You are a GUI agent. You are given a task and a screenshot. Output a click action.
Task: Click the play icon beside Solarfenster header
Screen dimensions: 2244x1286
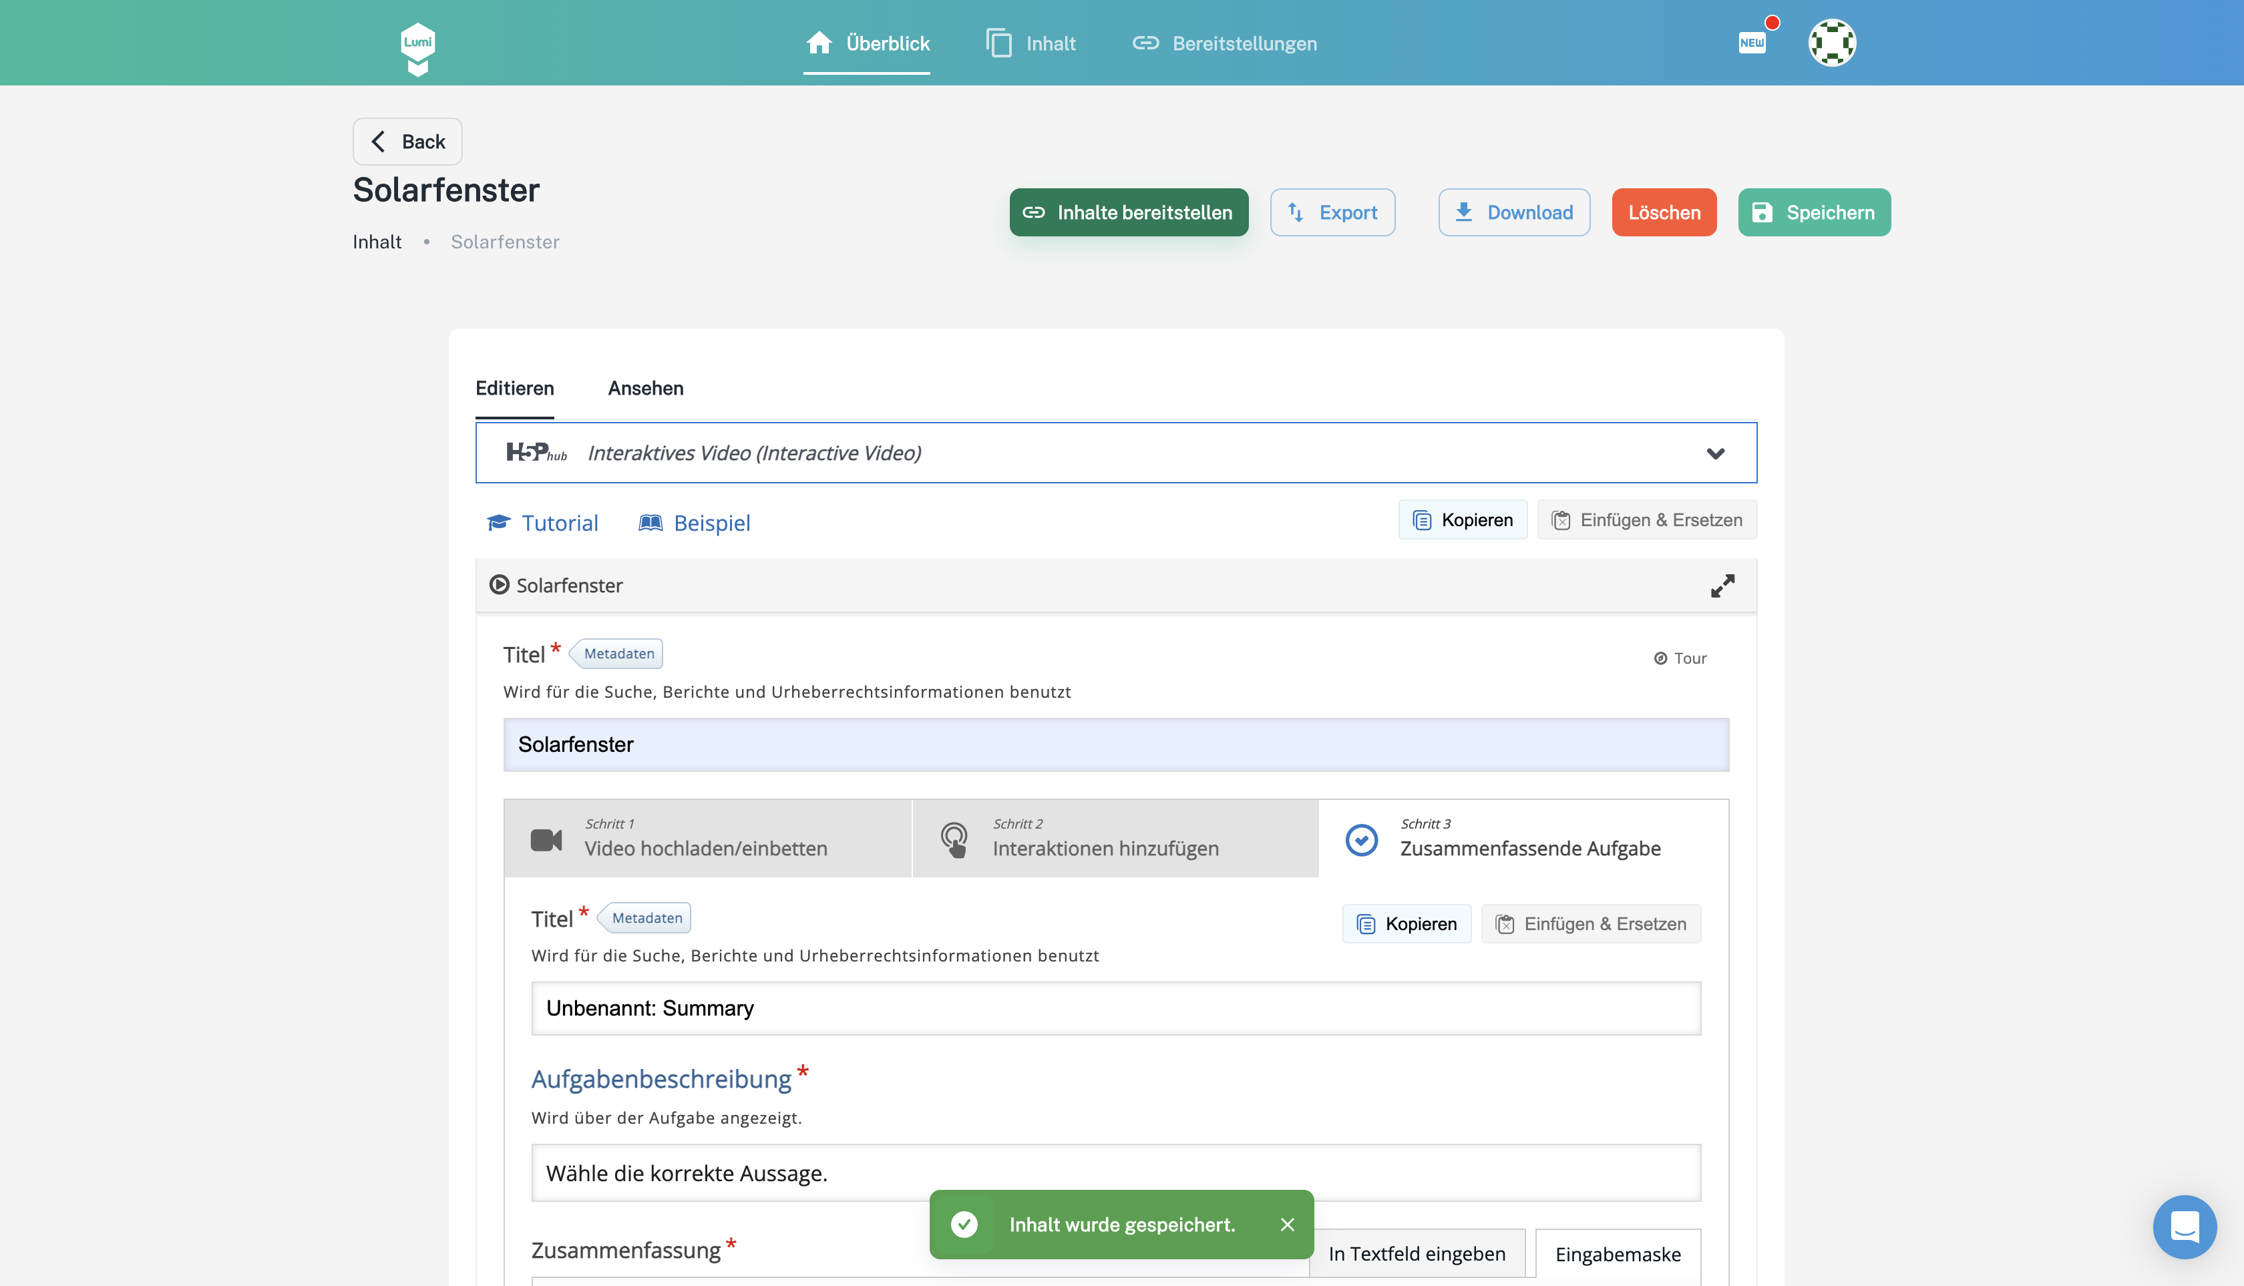tap(499, 585)
